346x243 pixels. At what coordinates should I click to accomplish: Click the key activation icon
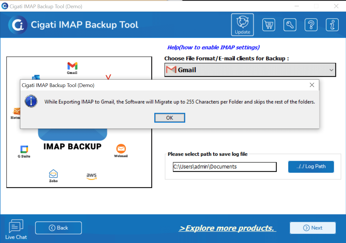tap(290, 25)
